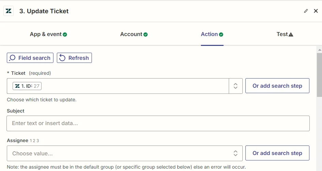Click the vertical scrollbar thumb
322x171 pixels.
(319, 75)
